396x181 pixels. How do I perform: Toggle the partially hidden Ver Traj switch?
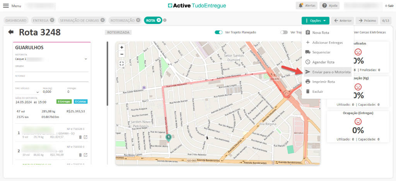coord(284,32)
